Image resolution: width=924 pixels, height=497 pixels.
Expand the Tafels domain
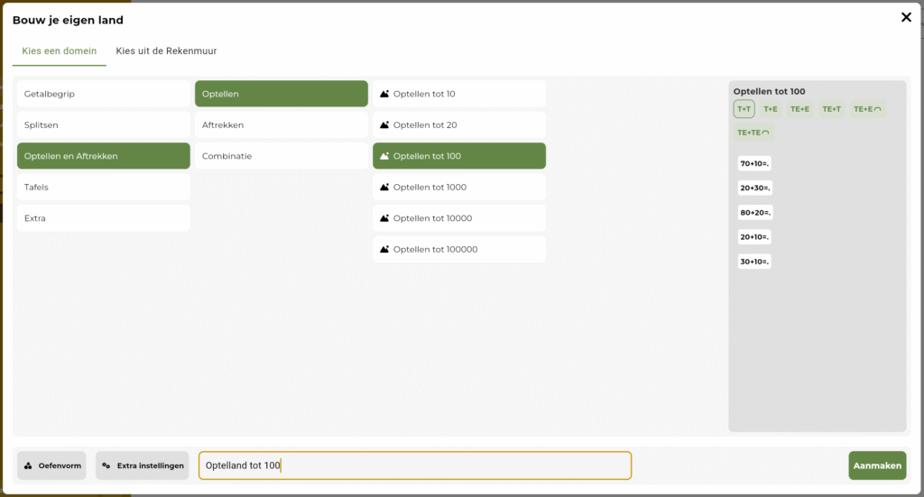coord(103,188)
